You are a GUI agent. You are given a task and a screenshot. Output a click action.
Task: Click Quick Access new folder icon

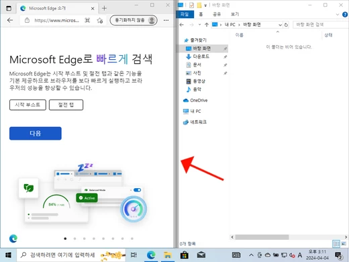pos(199,5)
